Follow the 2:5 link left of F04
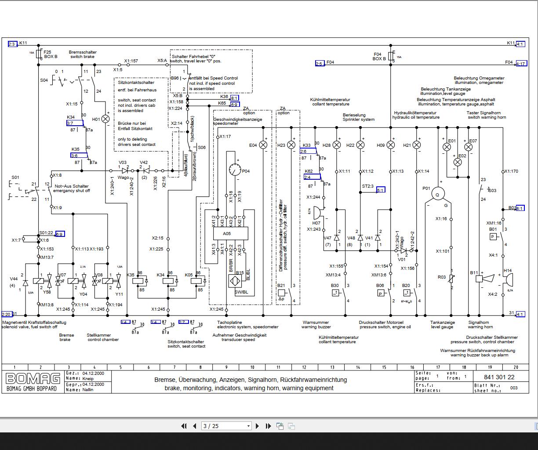This screenshot has width=538, height=450. coord(320,64)
